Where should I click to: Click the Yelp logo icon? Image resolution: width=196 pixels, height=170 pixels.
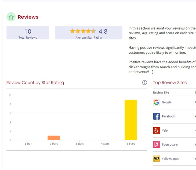(156, 131)
